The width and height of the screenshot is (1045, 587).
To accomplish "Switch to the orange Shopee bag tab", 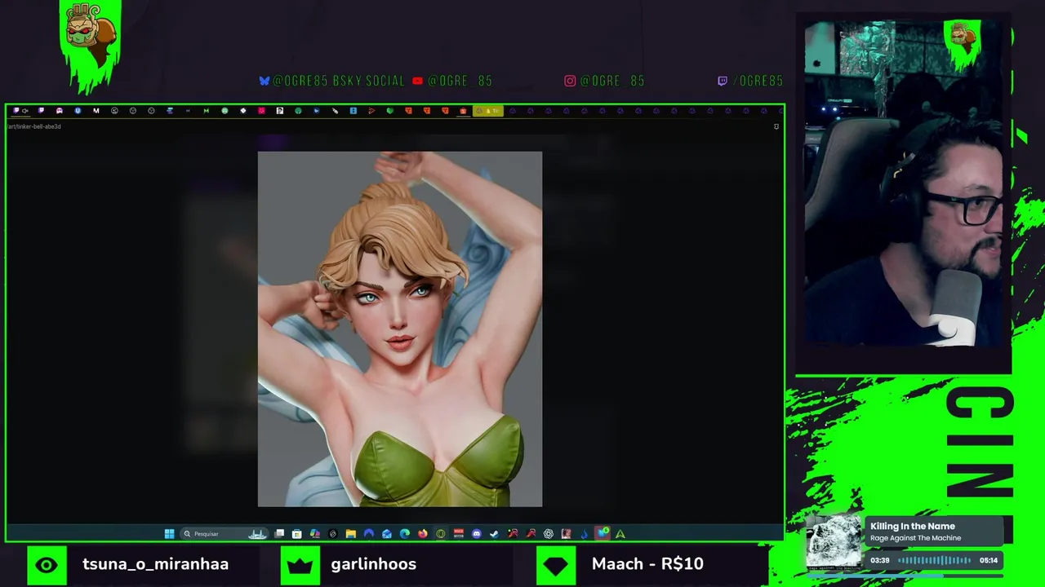I will click(x=462, y=111).
